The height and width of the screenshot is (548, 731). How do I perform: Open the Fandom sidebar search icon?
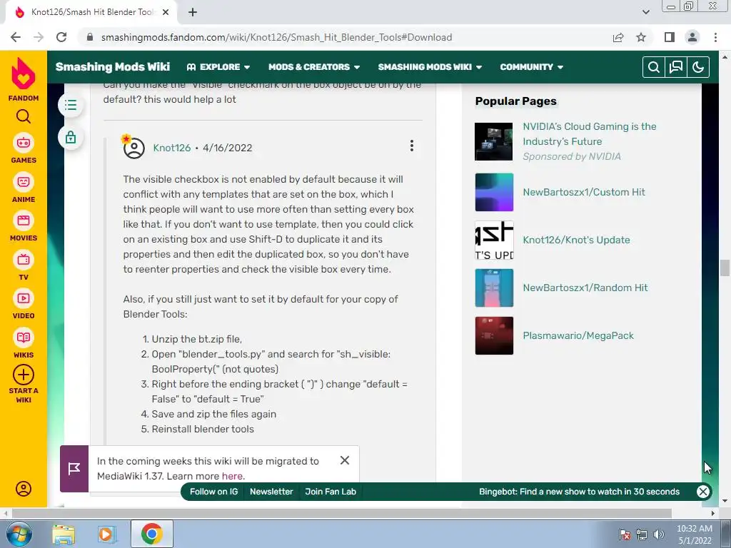click(x=24, y=116)
